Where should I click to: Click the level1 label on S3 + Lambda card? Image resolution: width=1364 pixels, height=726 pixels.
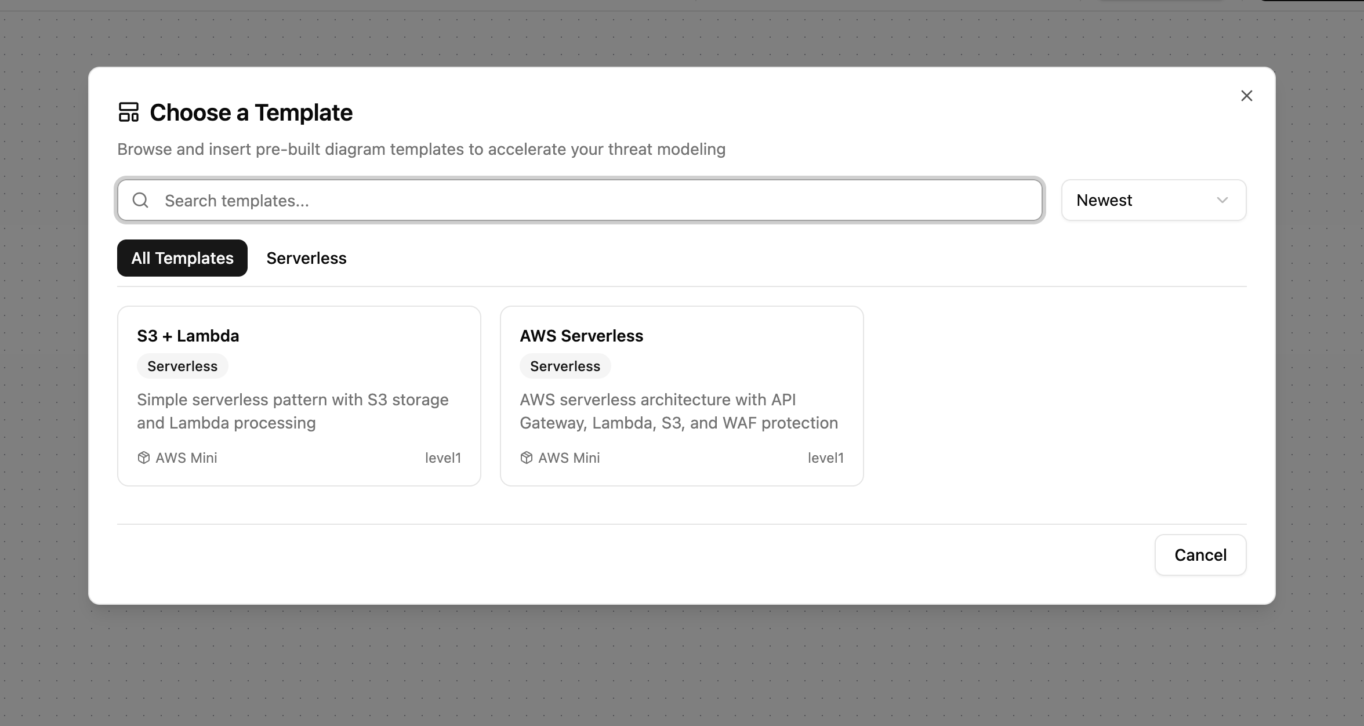(443, 458)
